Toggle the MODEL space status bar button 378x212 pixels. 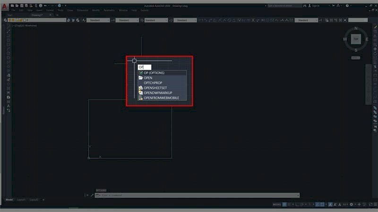click(x=277, y=204)
